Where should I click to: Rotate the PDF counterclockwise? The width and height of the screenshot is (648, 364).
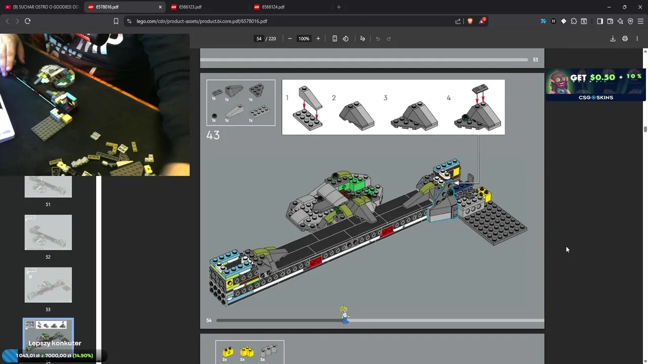[346, 38]
